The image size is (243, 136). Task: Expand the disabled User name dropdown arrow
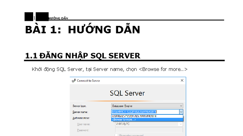pyautogui.click(x=180, y=124)
